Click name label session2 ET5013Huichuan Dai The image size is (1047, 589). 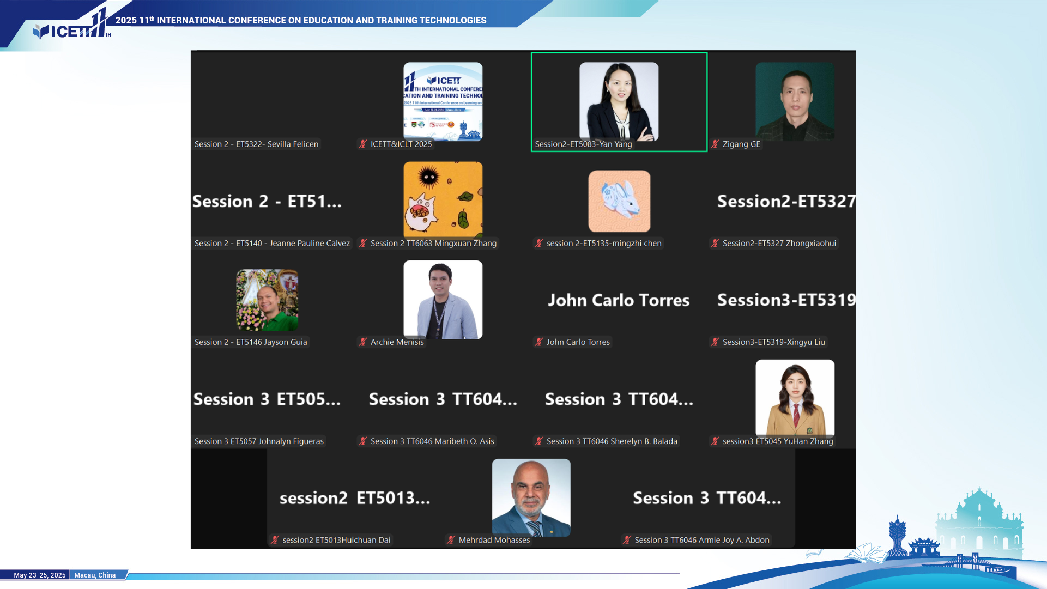tap(336, 539)
